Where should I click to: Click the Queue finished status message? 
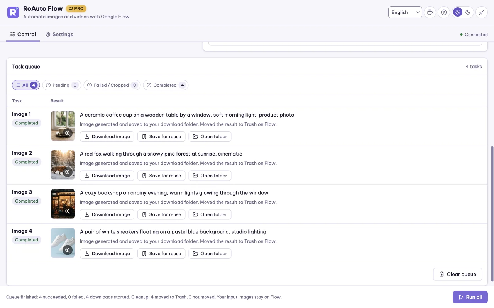click(x=144, y=297)
